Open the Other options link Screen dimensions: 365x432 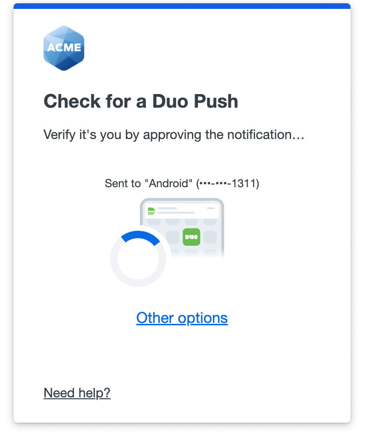click(182, 318)
